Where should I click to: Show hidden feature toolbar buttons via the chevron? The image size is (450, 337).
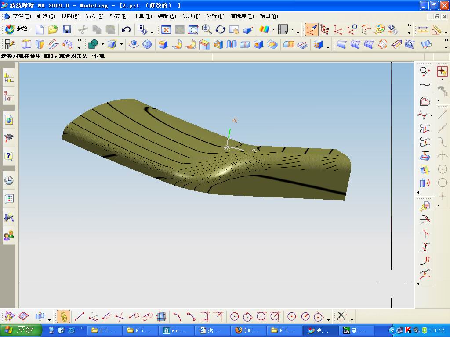(x=80, y=40)
